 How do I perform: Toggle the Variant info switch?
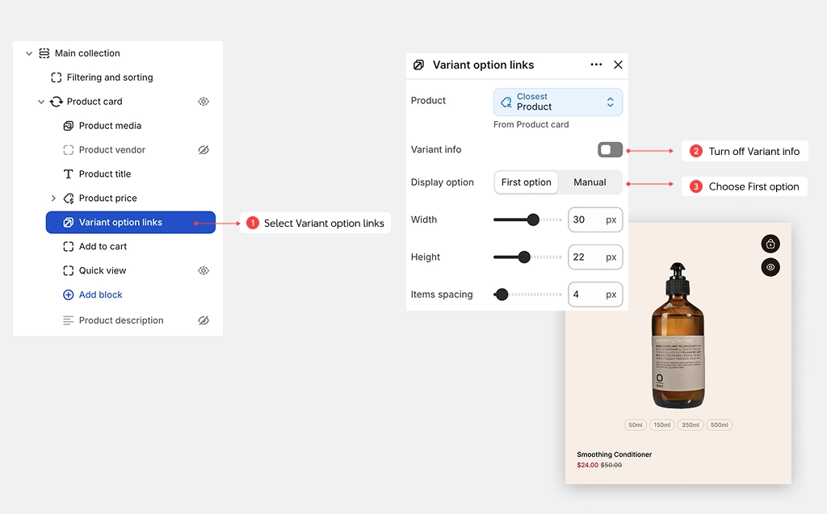pyautogui.click(x=610, y=150)
